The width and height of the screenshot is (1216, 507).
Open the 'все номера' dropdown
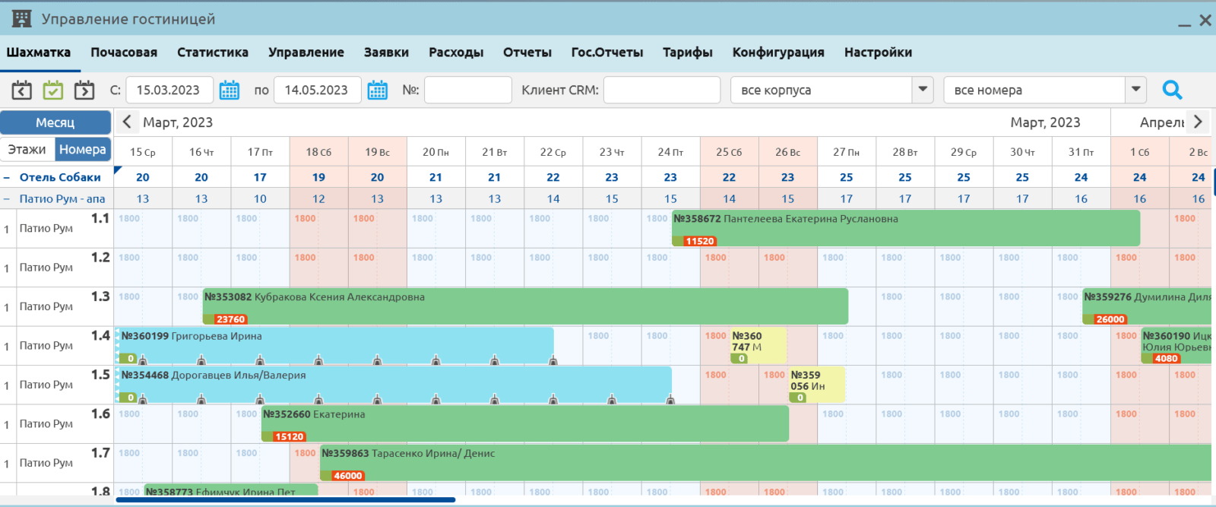pyautogui.click(x=1135, y=90)
